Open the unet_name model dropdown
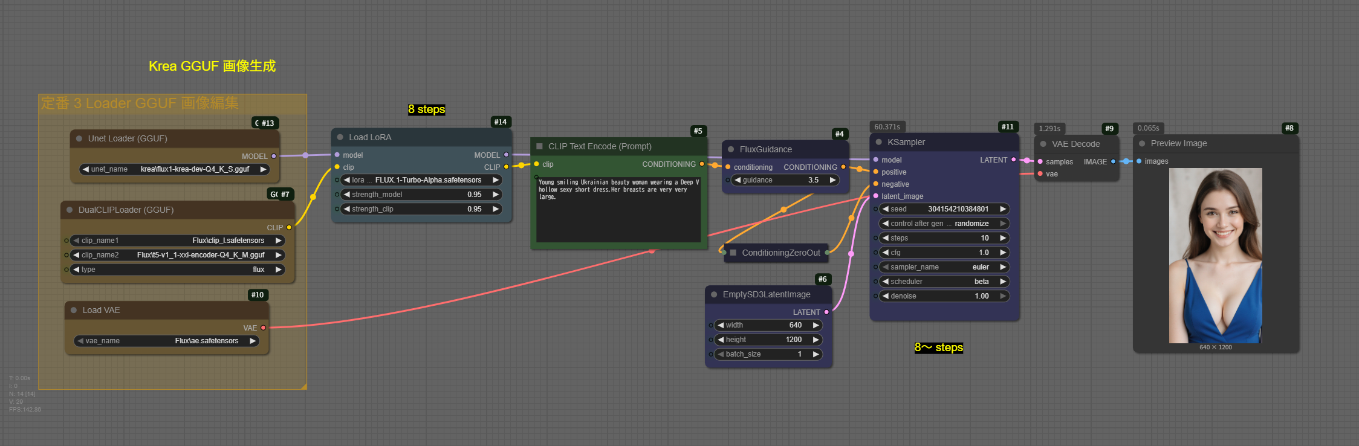Image resolution: width=1359 pixels, height=446 pixels. [175, 169]
